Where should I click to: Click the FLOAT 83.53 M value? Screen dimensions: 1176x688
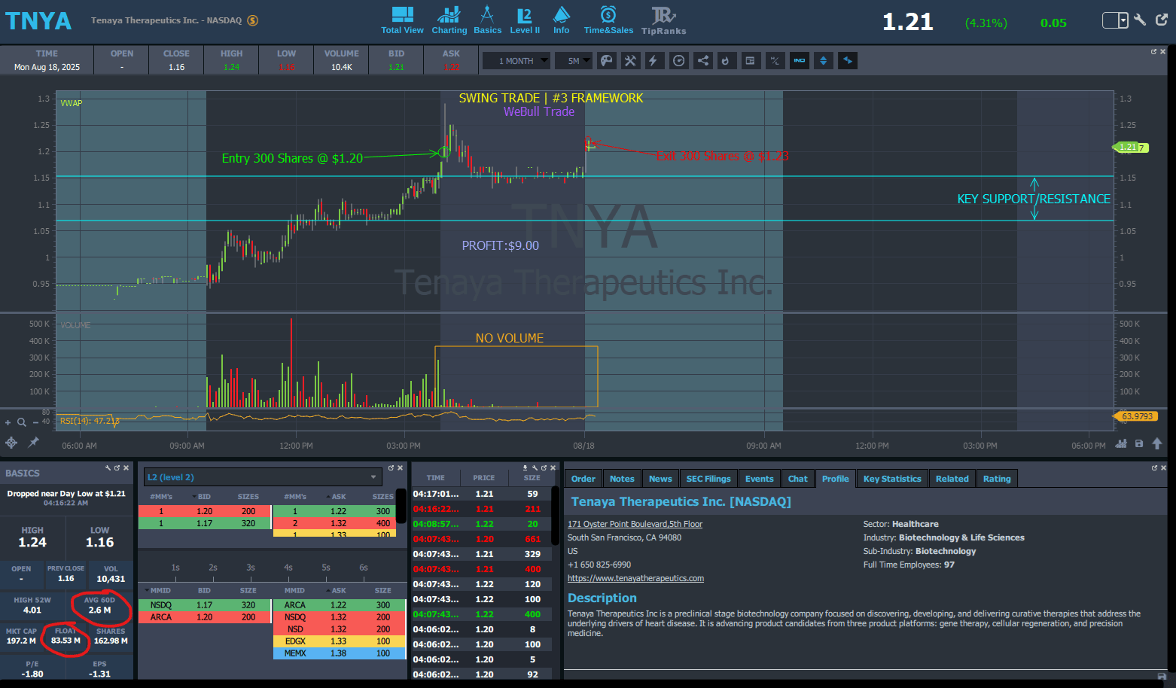click(66, 641)
